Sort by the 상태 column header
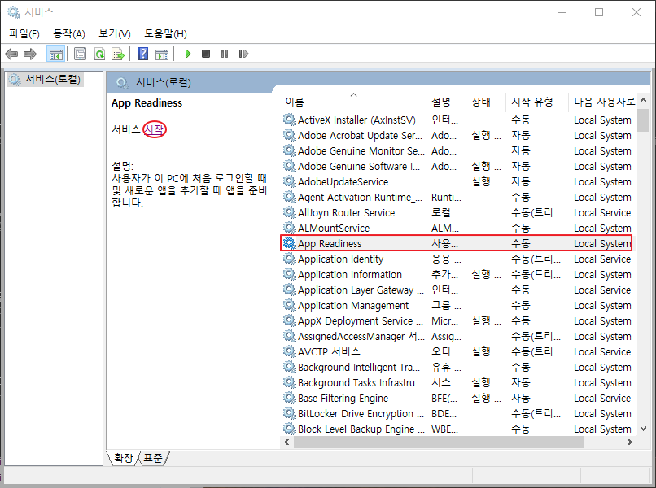 click(x=486, y=102)
